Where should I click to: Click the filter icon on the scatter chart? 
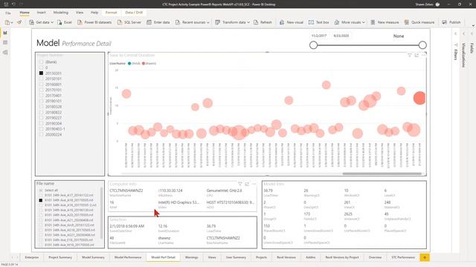tap(410, 55)
